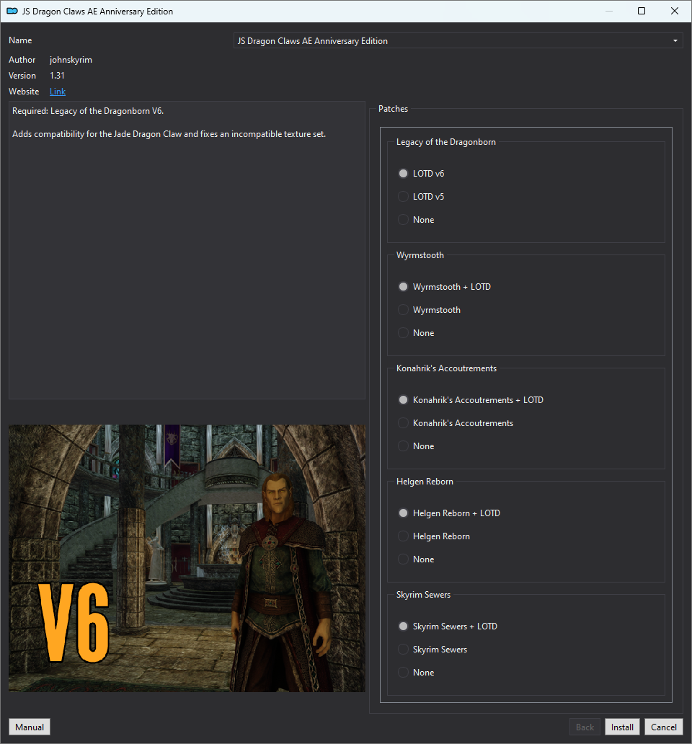The width and height of the screenshot is (692, 744).
Task: Click the Patches group heading
Action: pos(393,109)
